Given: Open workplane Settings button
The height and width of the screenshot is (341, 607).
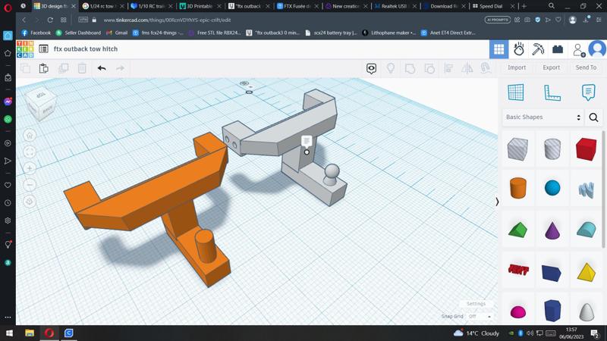Looking at the screenshot, I should click(476, 304).
